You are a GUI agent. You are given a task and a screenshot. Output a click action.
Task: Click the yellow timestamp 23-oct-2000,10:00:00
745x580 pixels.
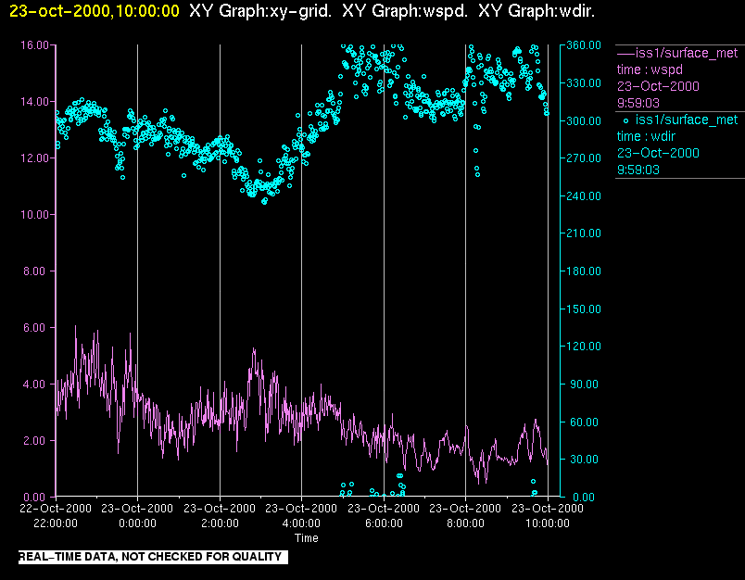95,11
